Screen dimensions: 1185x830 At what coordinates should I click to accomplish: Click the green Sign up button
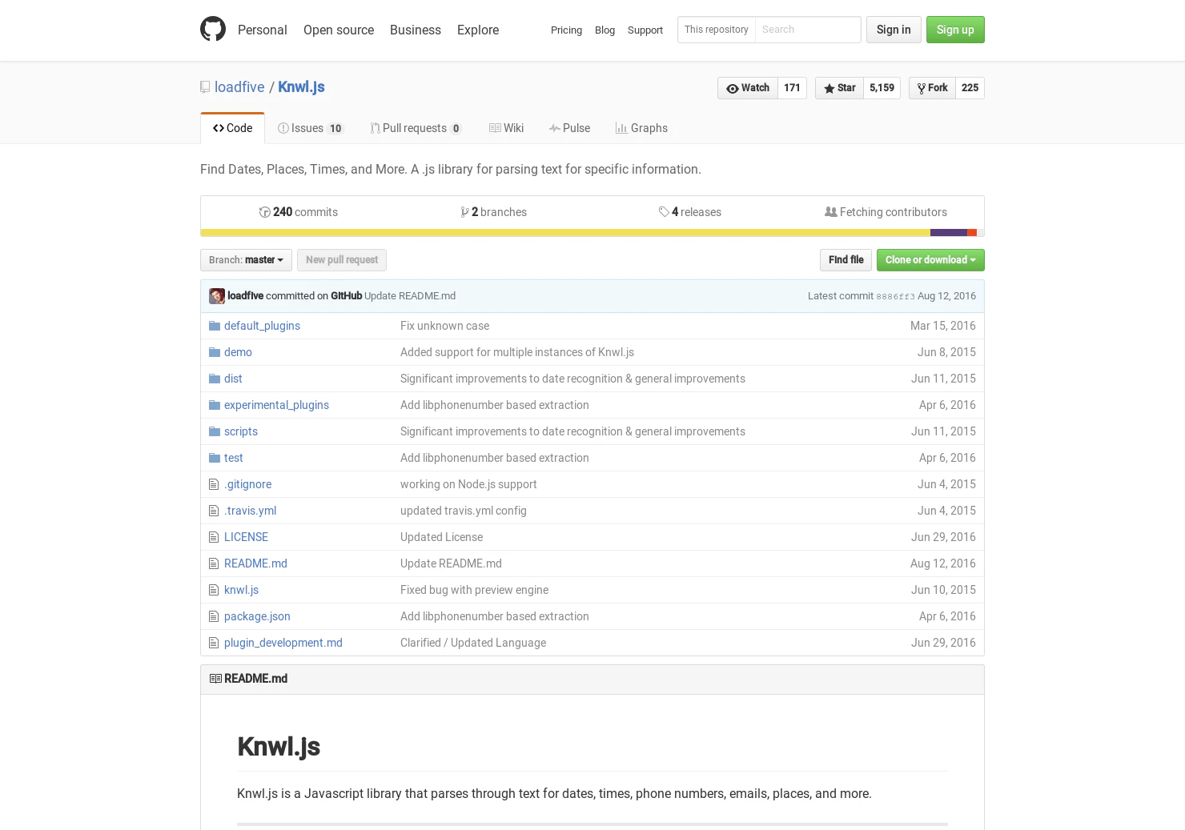pos(955,30)
